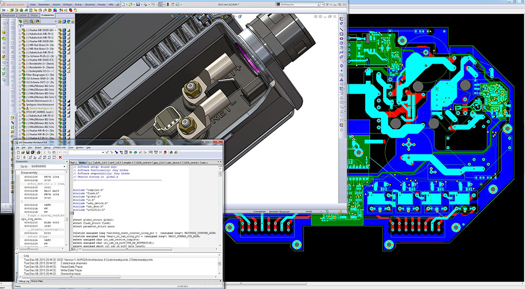Open the Project menu in IAR Workbench
This screenshot has height=289, width=525.
38,148
